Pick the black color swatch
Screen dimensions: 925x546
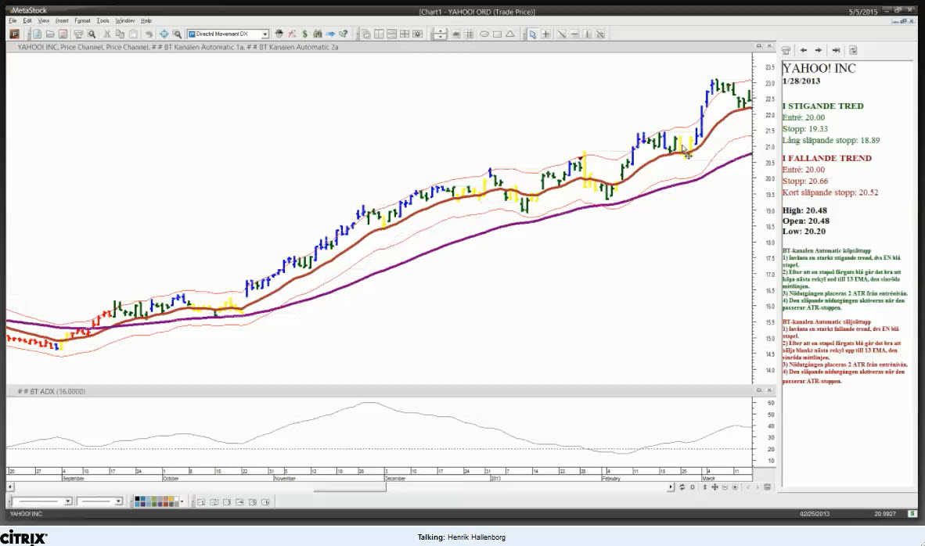coord(138,499)
